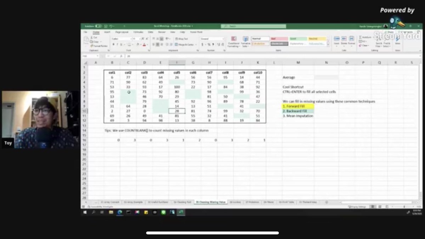Screen dimensions: 425x239
Task: Open Format as Table menu
Action: pyautogui.click(x=246, y=42)
